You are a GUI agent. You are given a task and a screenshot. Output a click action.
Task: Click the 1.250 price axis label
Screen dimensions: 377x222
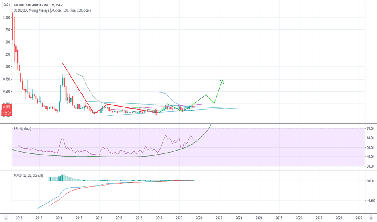point(7,54)
